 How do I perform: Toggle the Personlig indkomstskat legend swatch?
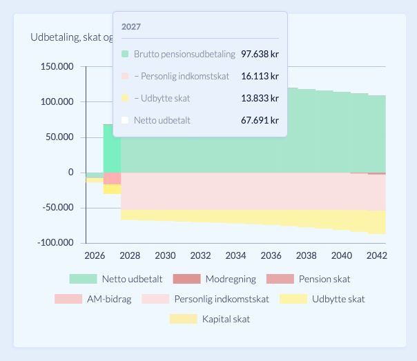pos(155,299)
